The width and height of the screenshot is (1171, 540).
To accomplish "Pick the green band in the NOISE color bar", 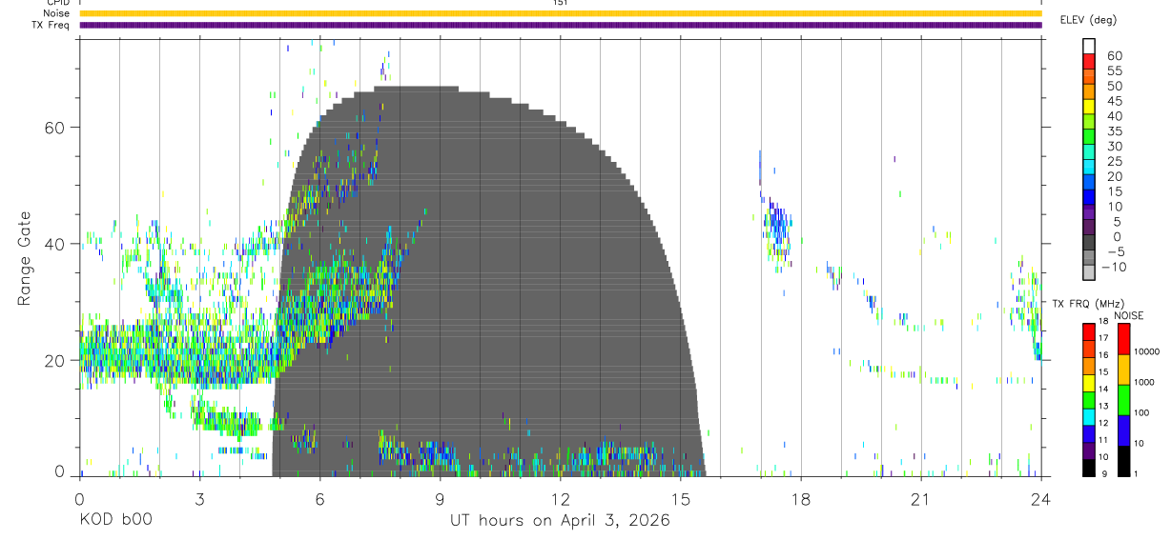I will (1122, 399).
